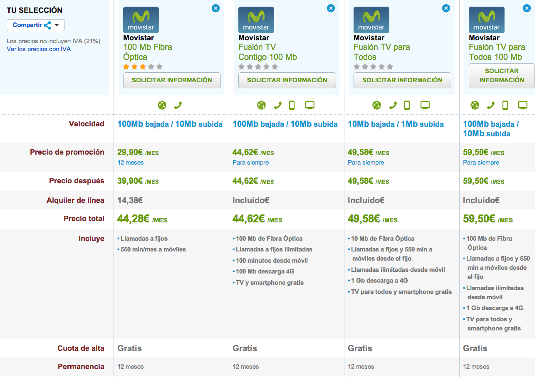Click Movistar logo of Fusión TV para Todos 100 Mb

point(487,20)
